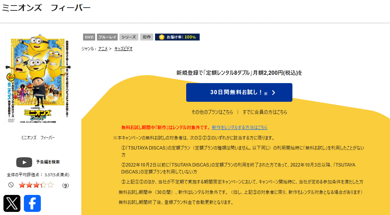Click the first red star in the rating

click(21, 185)
